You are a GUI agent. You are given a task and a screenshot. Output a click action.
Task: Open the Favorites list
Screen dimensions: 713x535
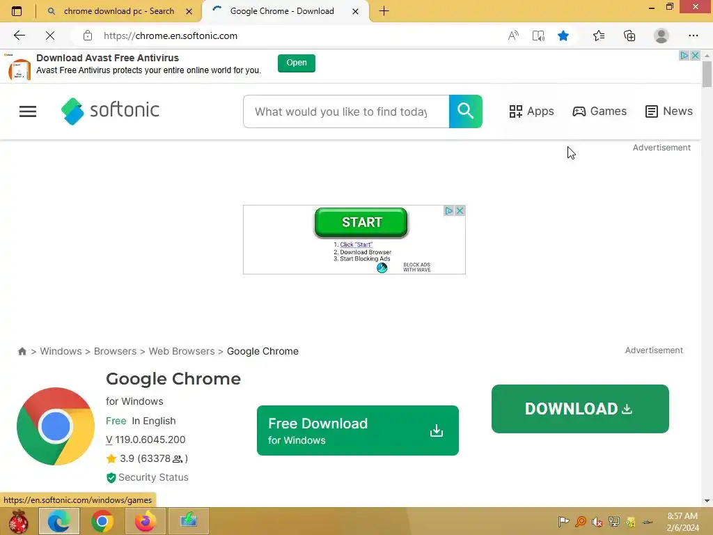(x=599, y=36)
